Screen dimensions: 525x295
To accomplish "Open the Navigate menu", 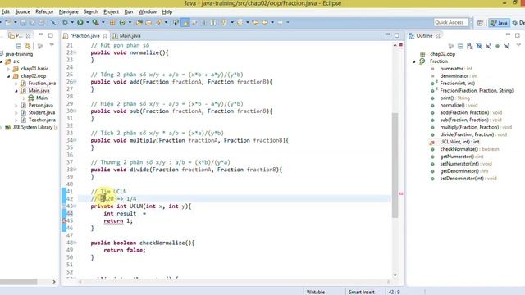I will 69,11.
